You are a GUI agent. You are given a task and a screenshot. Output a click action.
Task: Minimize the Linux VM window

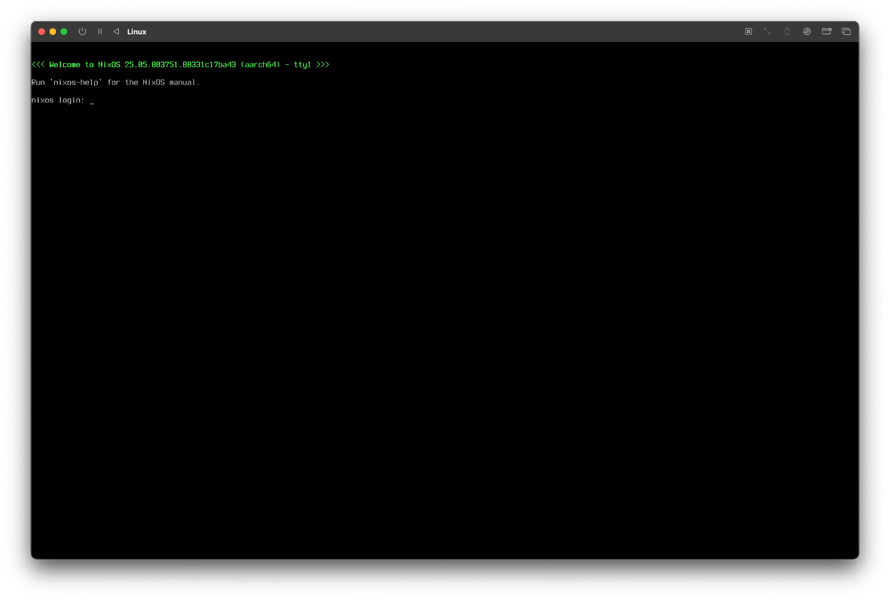pyautogui.click(x=53, y=31)
